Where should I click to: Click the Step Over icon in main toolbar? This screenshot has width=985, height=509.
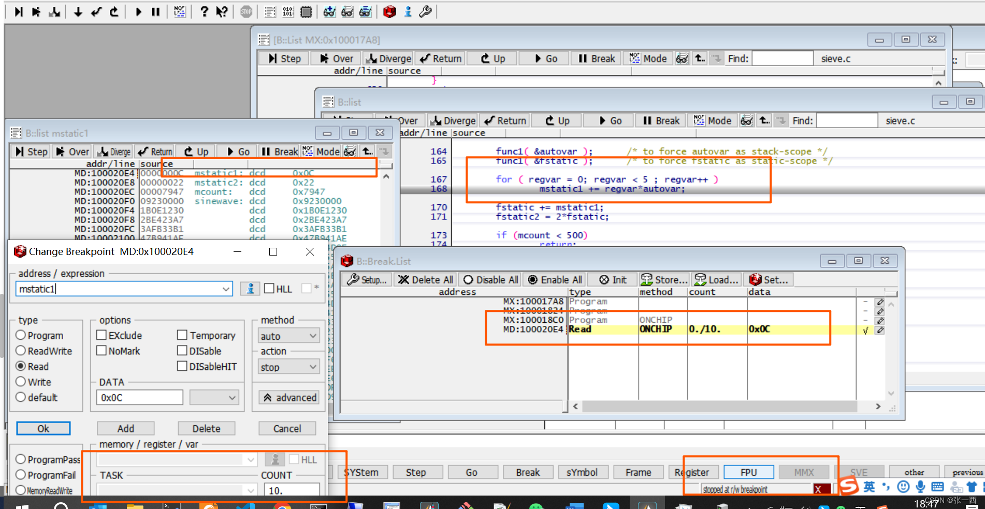[x=36, y=11]
